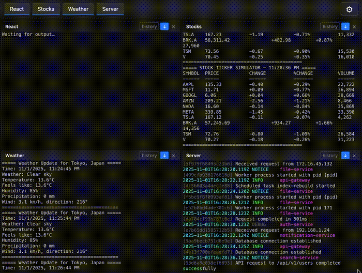362x273 pixels.
Task: Click the TSM 72.76 row
Action: tap(268, 134)
